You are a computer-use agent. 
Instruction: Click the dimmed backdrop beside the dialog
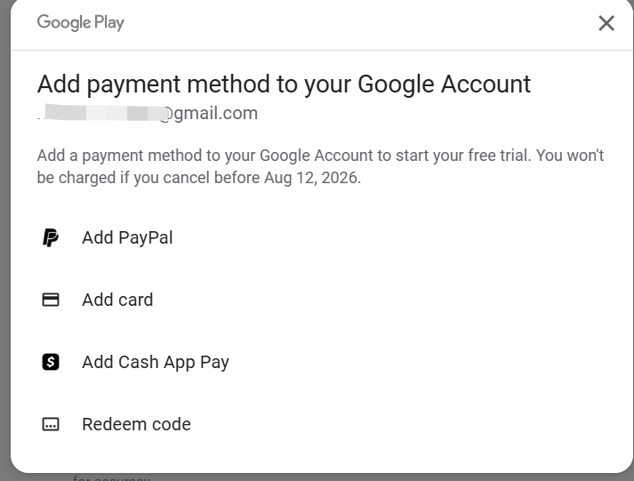4,243
